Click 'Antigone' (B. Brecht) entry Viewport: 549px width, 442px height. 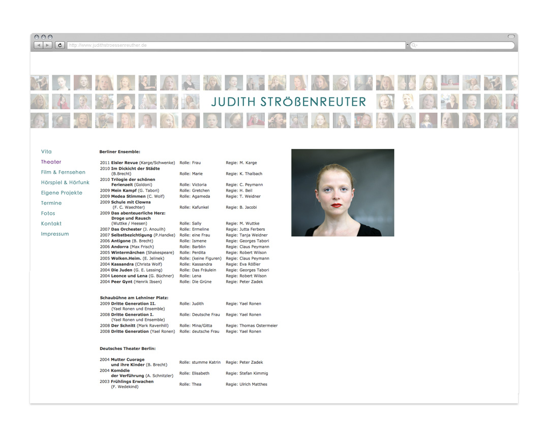127,241
